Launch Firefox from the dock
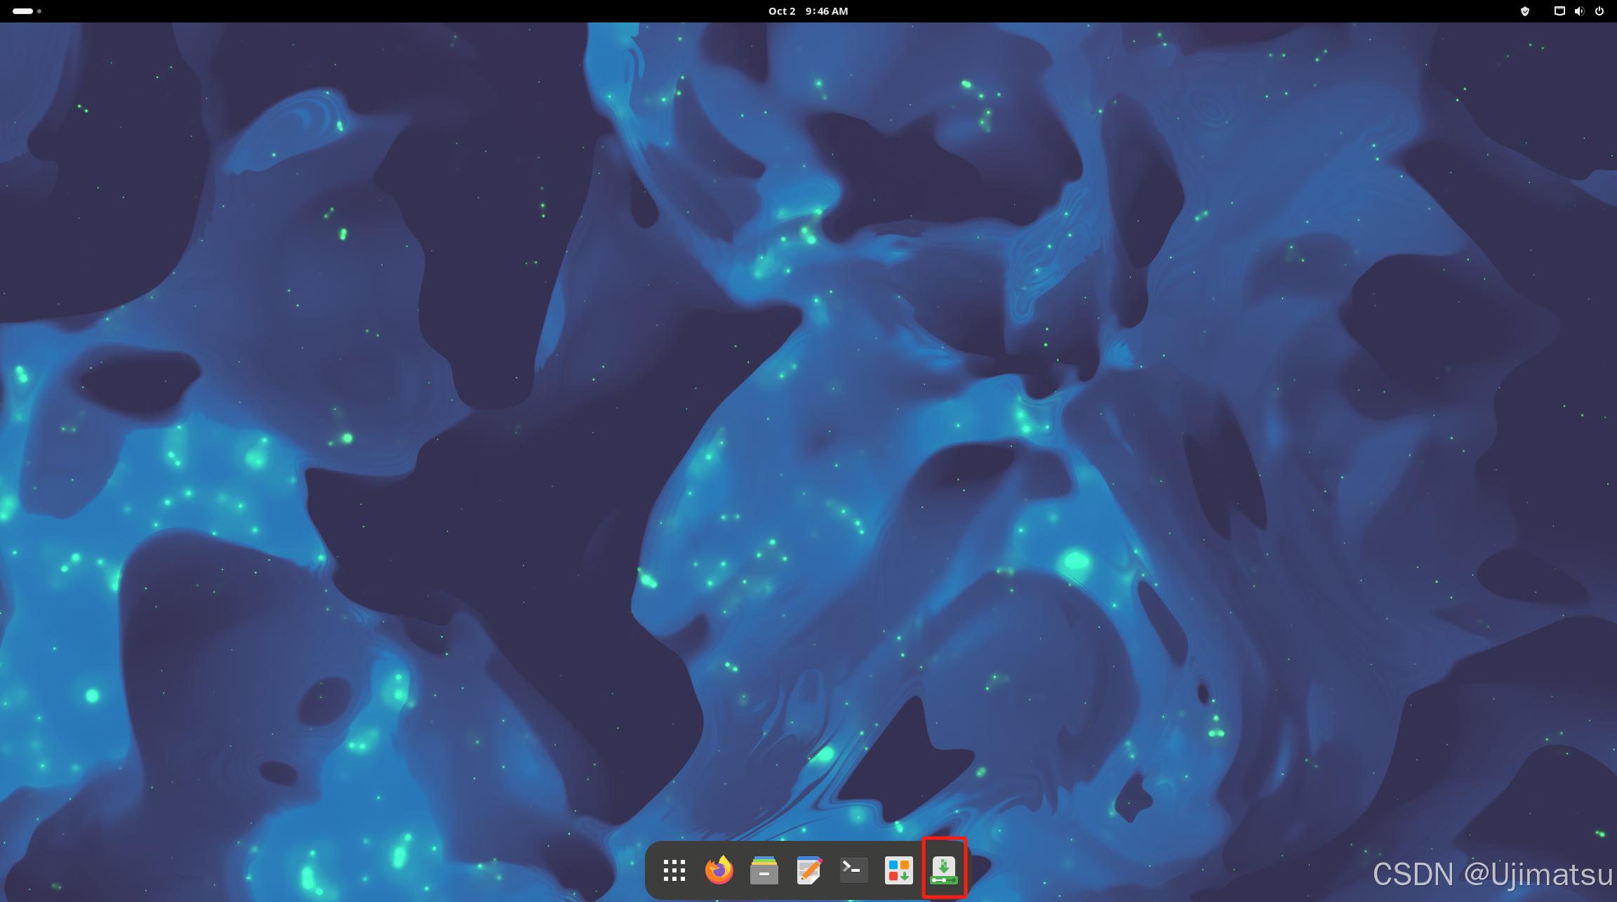Screen dimensions: 1617x902 click(x=719, y=870)
